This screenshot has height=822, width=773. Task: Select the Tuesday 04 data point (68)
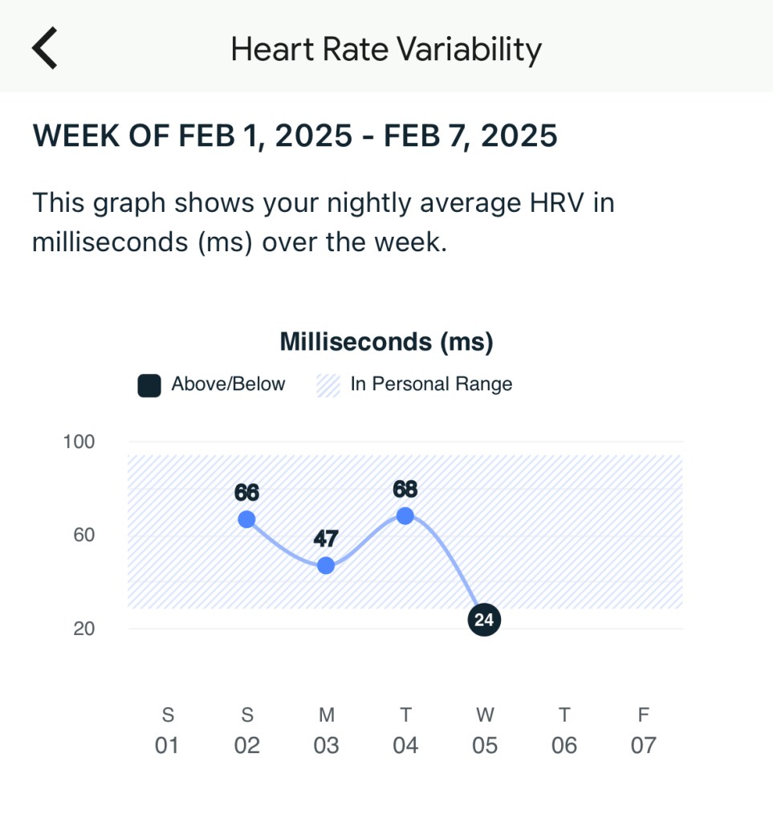[405, 515]
